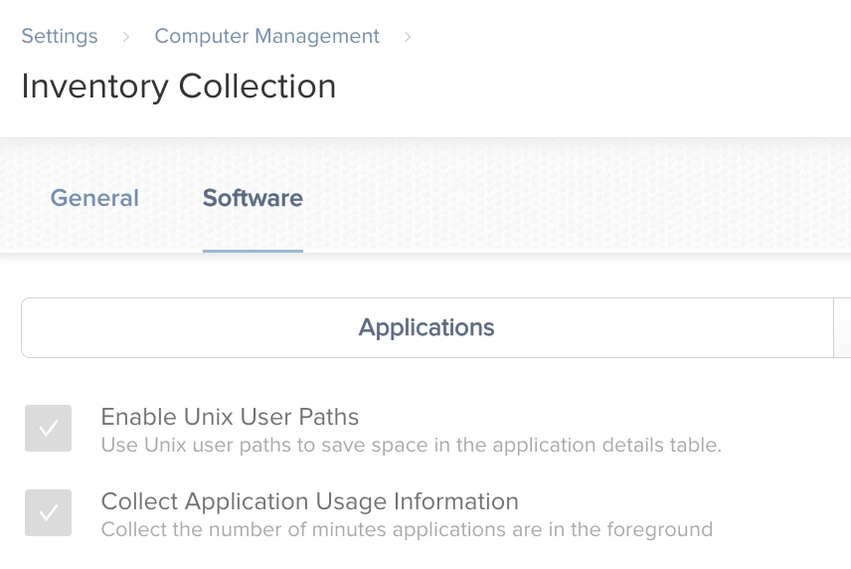Click the Unix user paths description text
851x569 pixels.
pos(411,446)
